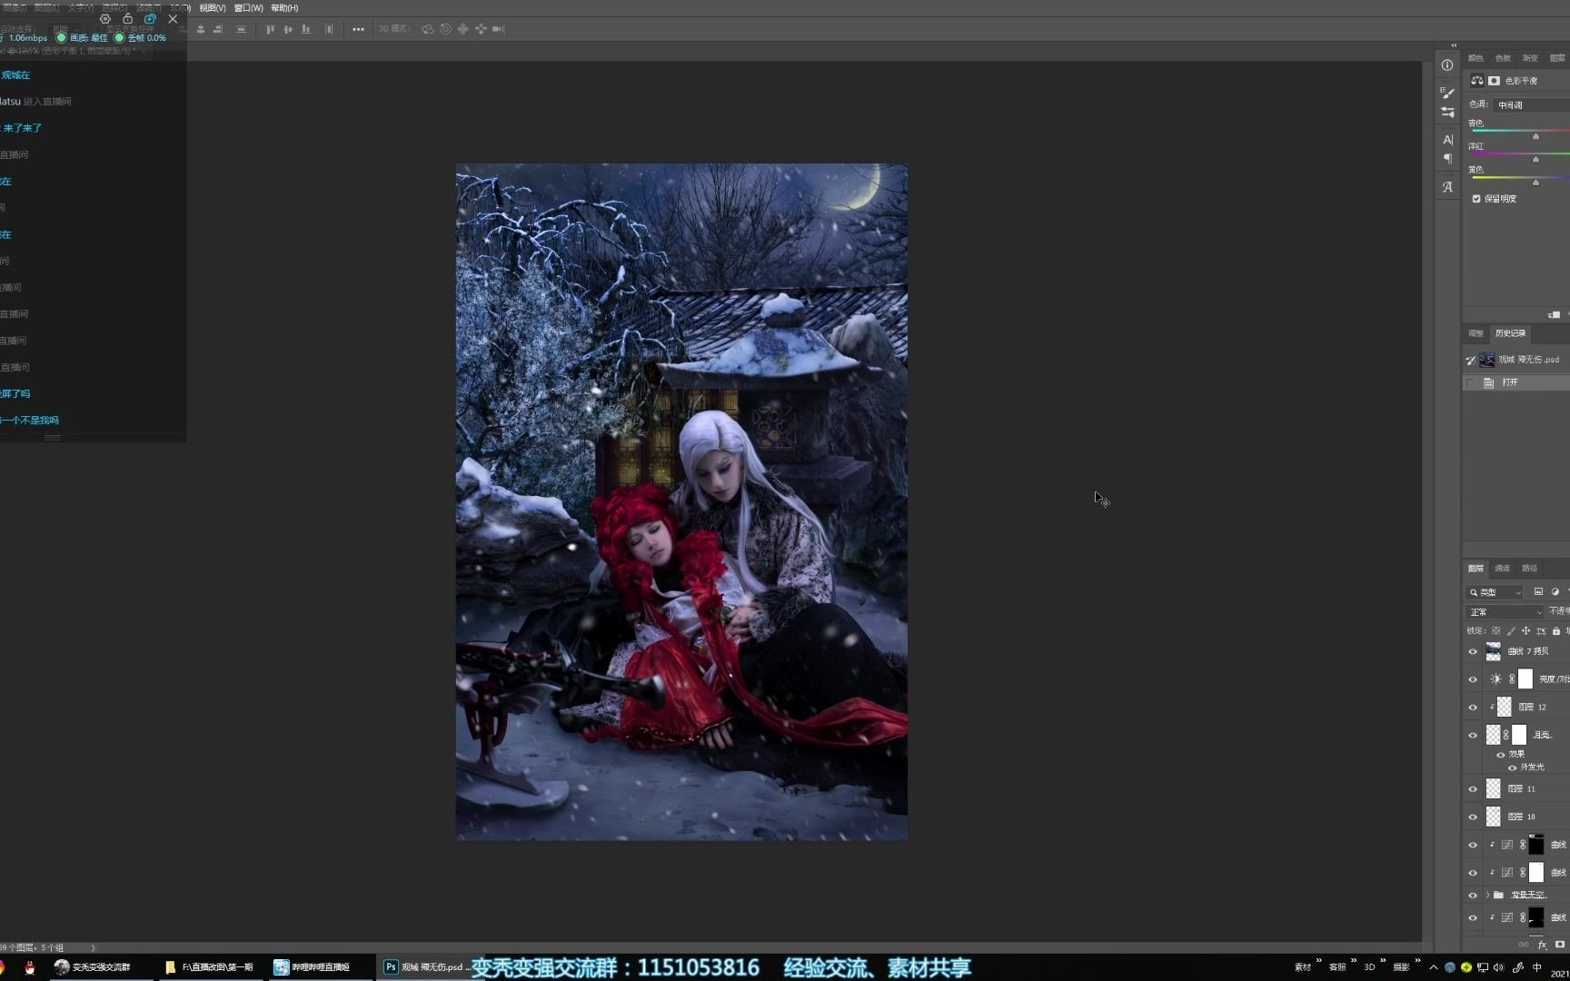The height and width of the screenshot is (981, 1570).
Task: Hide the 图层 12 layer
Action: pos(1473,707)
